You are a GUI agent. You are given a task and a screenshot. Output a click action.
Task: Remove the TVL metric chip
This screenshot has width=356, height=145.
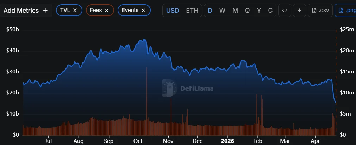pyautogui.click(x=75, y=11)
